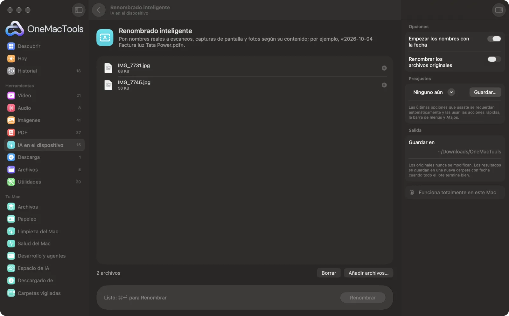Click the Descarga download icon

click(11, 157)
